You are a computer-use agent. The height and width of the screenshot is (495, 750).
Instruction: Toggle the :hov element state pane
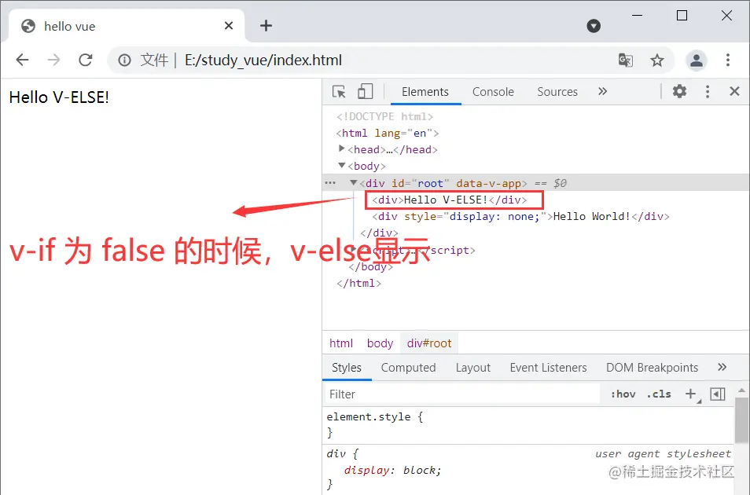623,394
